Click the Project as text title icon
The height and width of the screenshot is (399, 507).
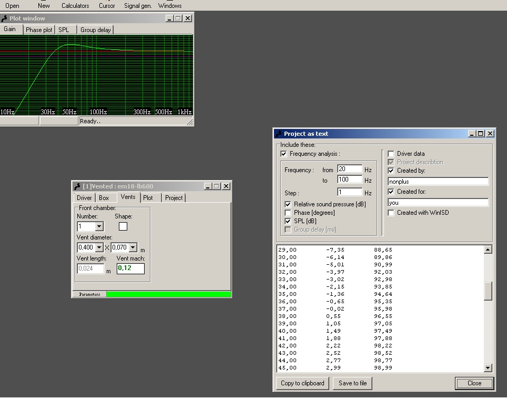[x=279, y=134]
